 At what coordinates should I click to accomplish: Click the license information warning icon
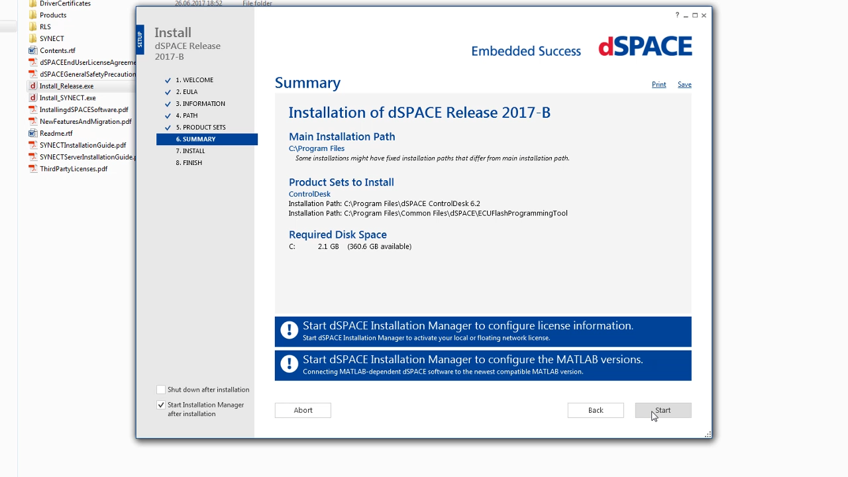(x=289, y=331)
